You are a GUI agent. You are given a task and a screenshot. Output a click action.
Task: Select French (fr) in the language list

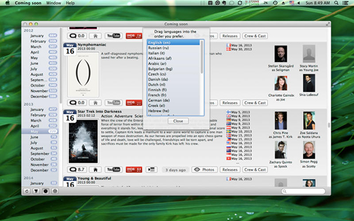coord(173,95)
